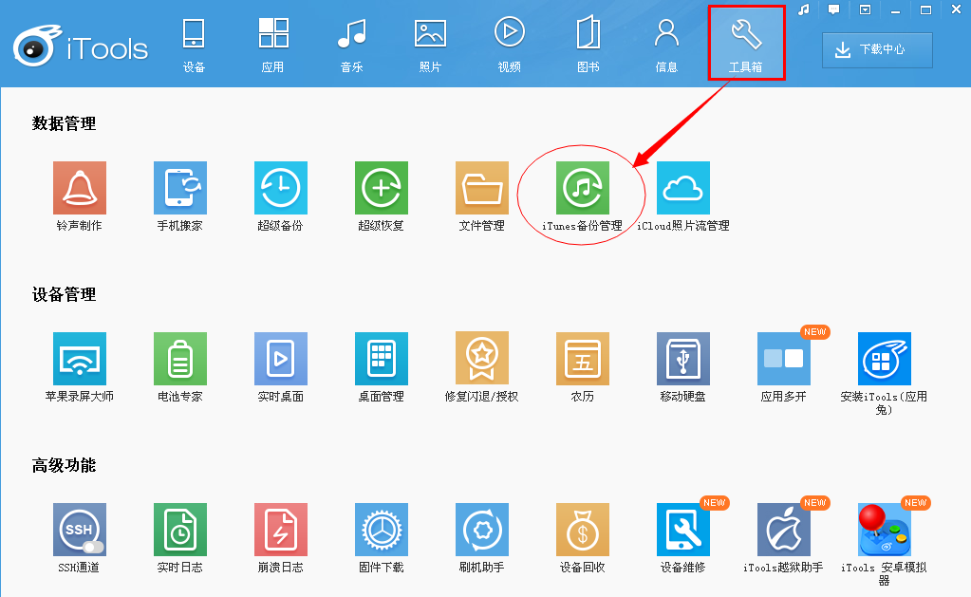Launch 苹果录屏大师 screen recorder
This screenshot has height=597, width=971.
coord(80,359)
